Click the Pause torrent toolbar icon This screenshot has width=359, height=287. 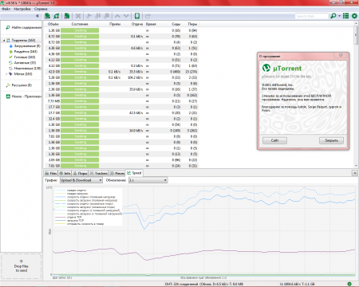[x=98, y=16]
